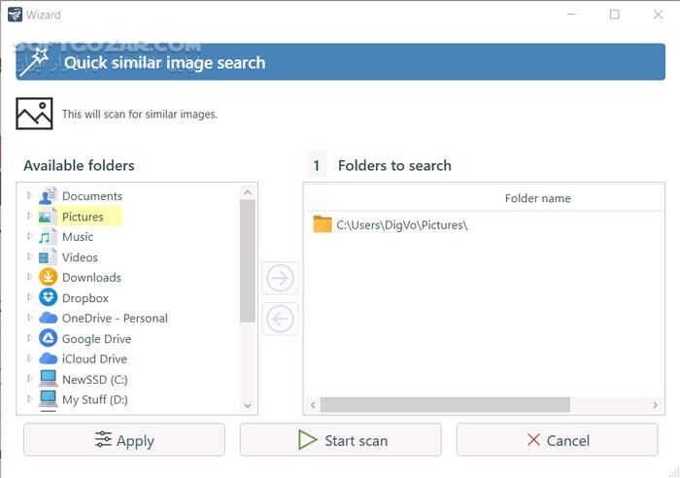The height and width of the screenshot is (478, 680).
Task: Click horizontal scrollbar right arrow in search list
Action: pos(655,405)
